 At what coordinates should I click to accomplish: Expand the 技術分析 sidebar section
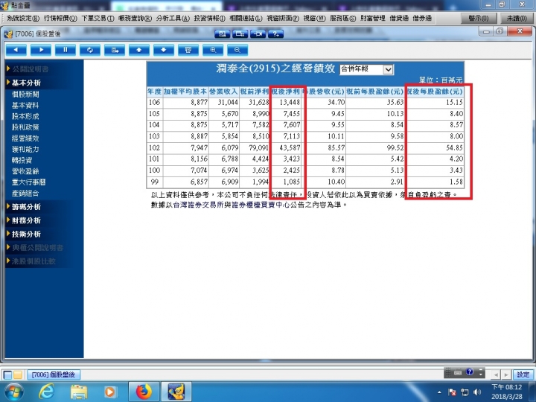(26, 234)
